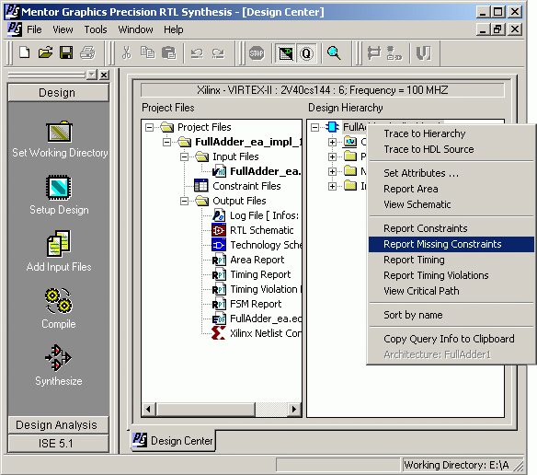Click the STOP sign toolbar icon

257,53
